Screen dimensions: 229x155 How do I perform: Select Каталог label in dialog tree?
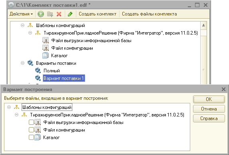pyautogui.click(x=52, y=138)
